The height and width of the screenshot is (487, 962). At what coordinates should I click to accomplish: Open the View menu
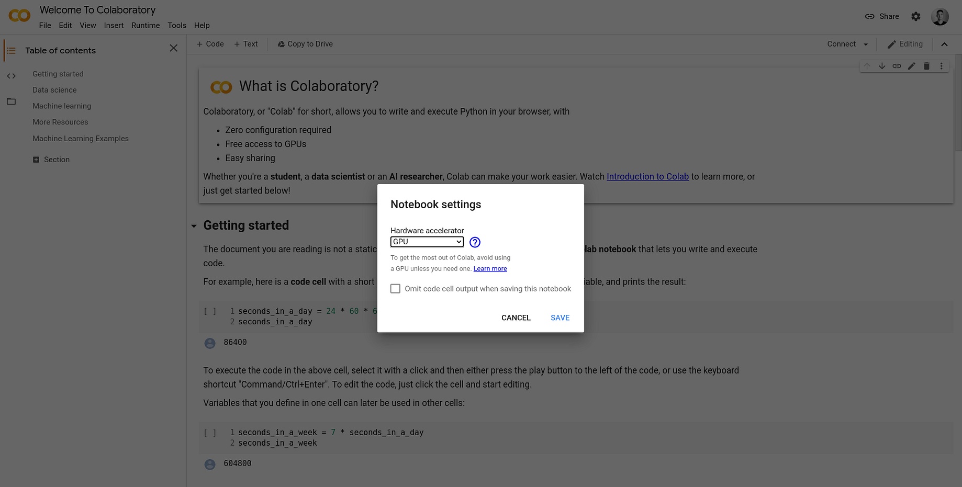click(x=88, y=26)
